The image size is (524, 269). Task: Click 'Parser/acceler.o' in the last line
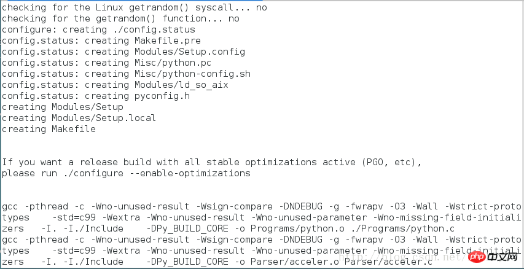pyautogui.click(x=295, y=262)
